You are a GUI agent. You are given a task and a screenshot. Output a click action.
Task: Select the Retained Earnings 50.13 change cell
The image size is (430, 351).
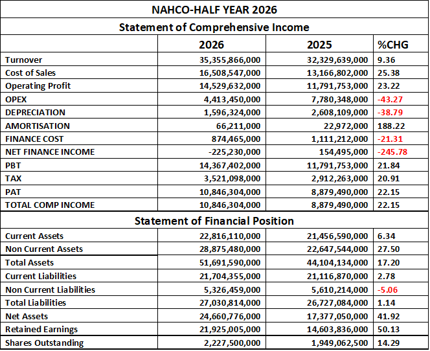pos(401,329)
